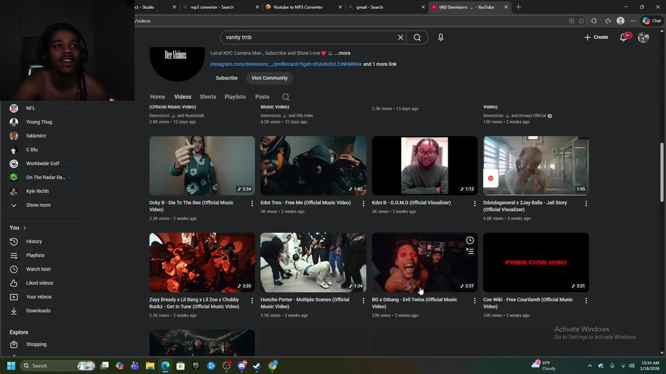
Task: Click the Visit Community button
Action: coord(270,78)
